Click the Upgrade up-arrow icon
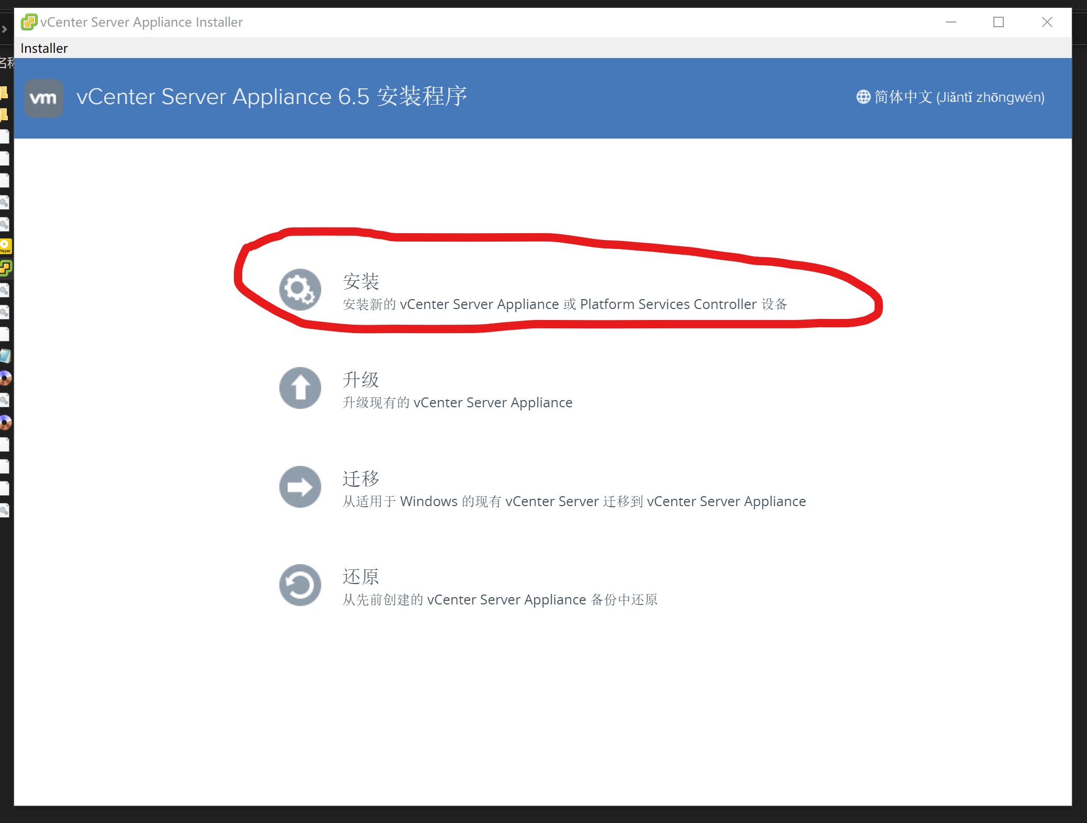Image resolution: width=1087 pixels, height=823 pixels. click(x=300, y=388)
